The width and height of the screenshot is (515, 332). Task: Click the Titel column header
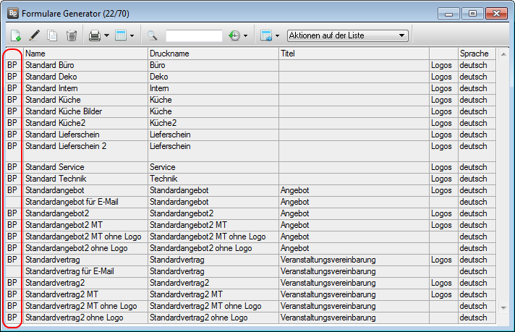[x=353, y=54]
